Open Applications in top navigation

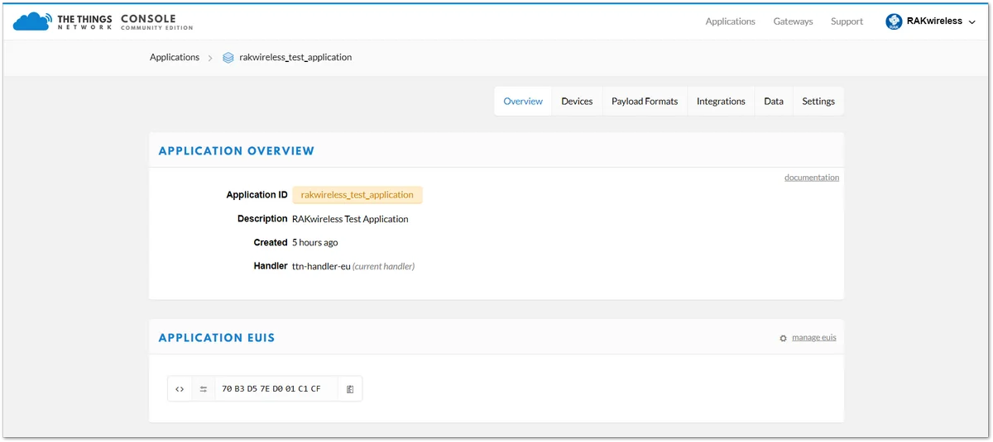point(731,21)
